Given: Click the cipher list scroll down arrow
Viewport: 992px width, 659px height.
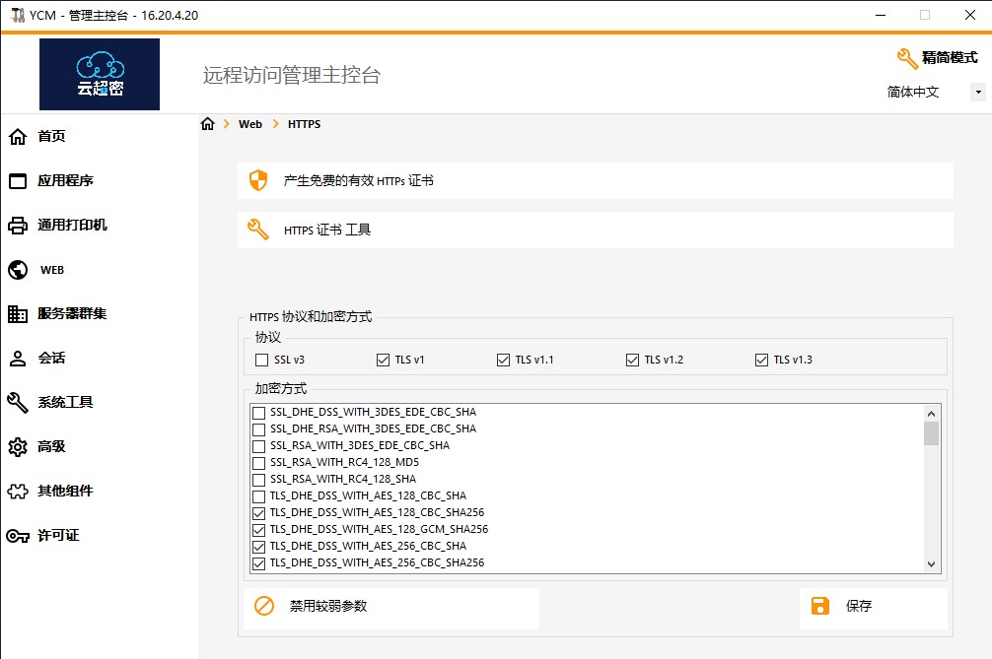Looking at the screenshot, I should 931,564.
